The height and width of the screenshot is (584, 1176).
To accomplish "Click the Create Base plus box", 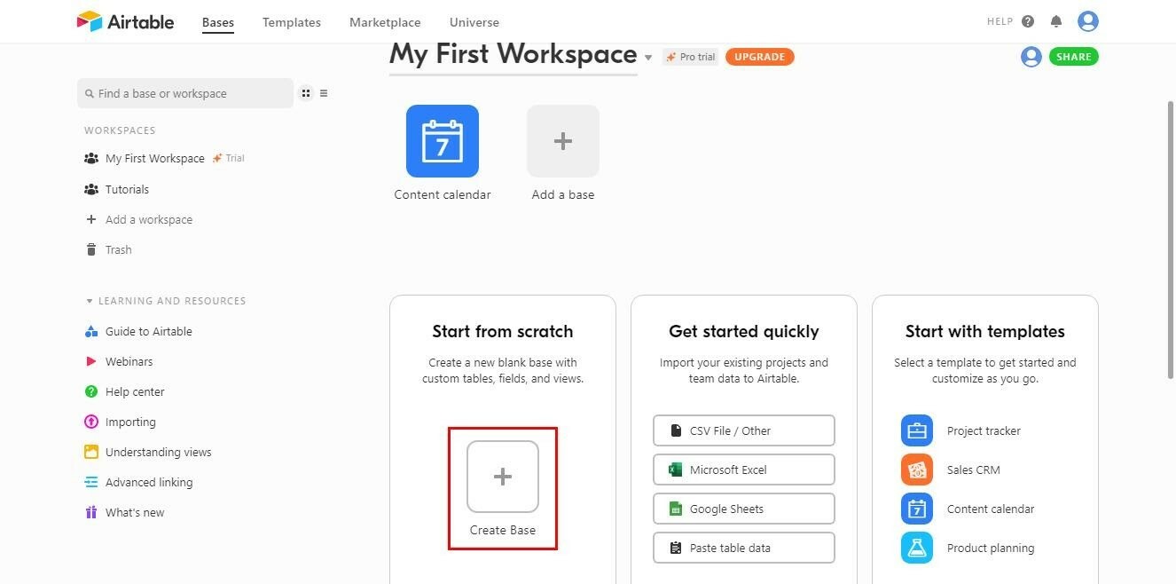I will (503, 477).
